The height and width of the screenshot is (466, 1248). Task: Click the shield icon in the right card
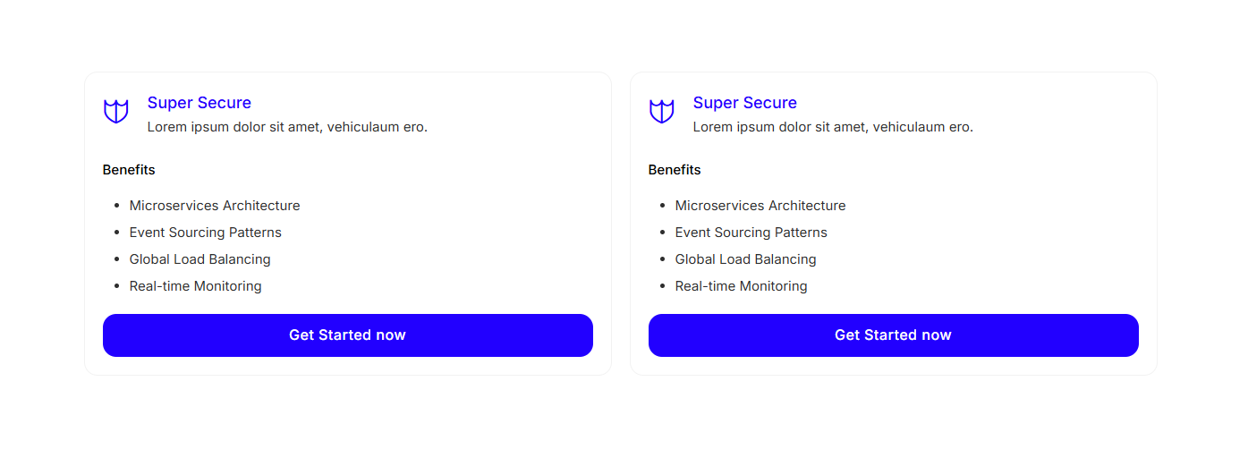662,112
